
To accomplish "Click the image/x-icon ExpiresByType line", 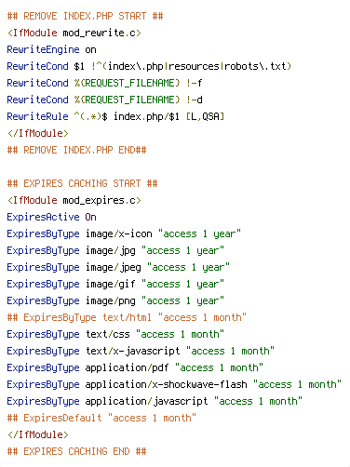I will [x=124, y=233].
